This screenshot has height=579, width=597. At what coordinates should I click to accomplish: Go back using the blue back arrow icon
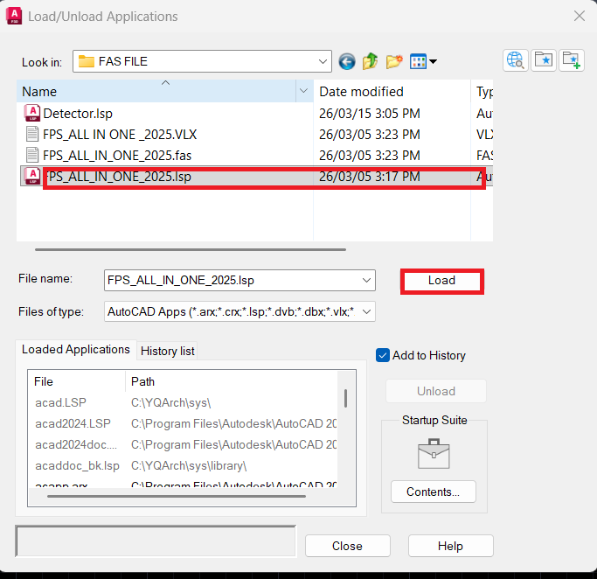pos(346,61)
